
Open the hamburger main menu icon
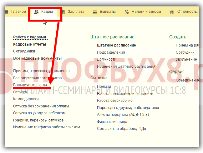click(x=7, y=12)
